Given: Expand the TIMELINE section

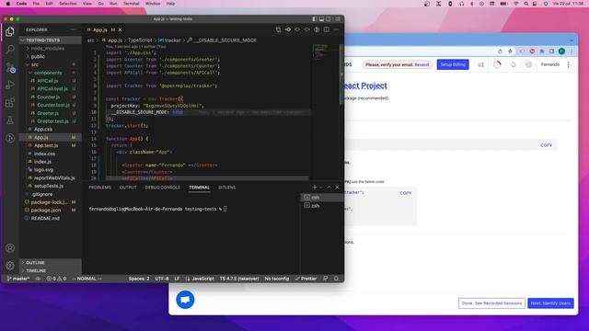Looking at the screenshot, I should (51, 270).
